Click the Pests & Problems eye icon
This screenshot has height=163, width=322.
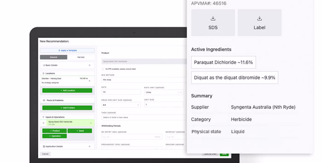(x=44, y=100)
